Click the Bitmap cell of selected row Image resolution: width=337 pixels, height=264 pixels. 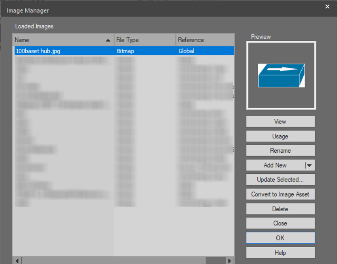[x=144, y=51]
